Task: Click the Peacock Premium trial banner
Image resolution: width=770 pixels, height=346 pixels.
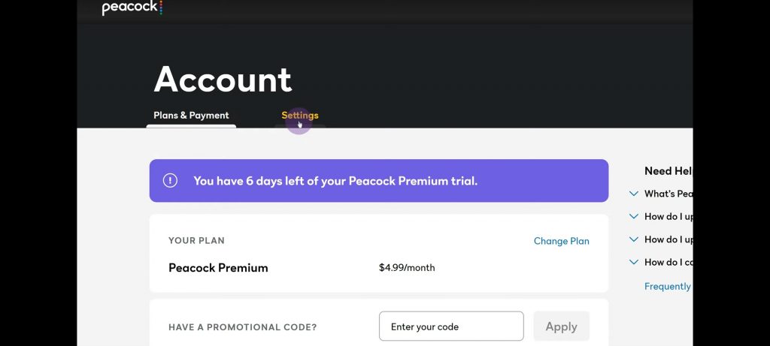Action: point(379,180)
